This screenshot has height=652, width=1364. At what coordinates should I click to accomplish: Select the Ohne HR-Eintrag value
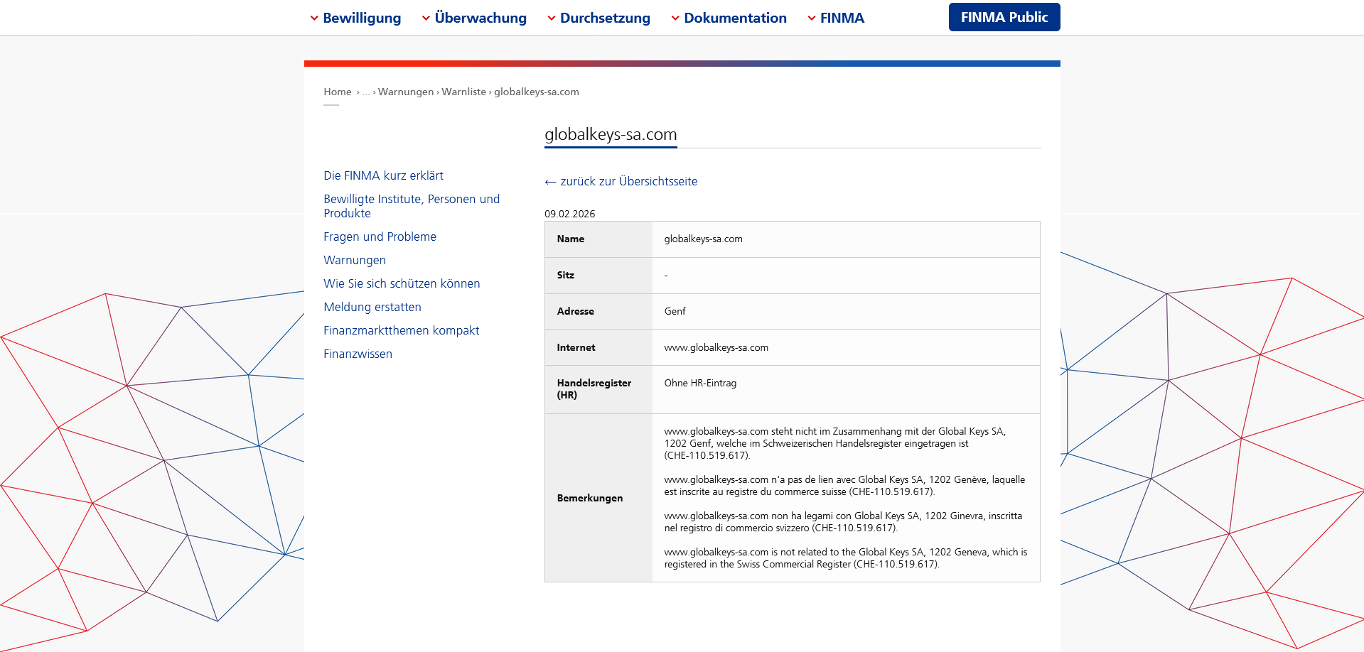[700, 383]
